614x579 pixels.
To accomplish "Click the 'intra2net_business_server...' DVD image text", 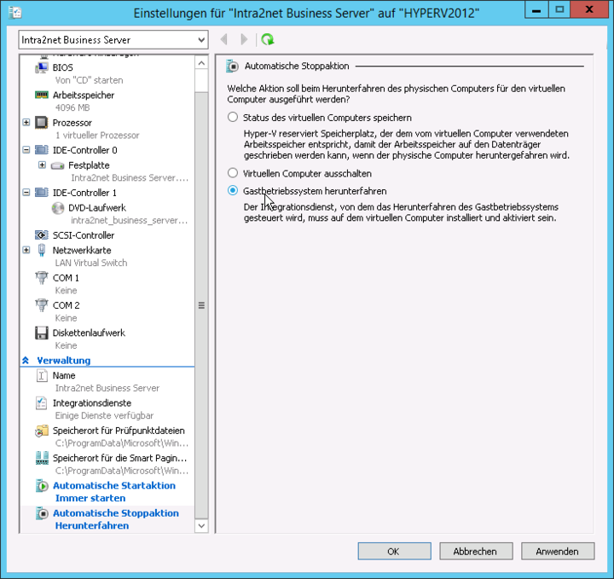I will click(x=130, y=220).
